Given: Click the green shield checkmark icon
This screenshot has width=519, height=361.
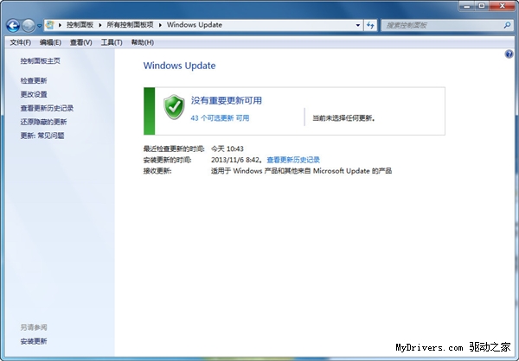Looking at the screenshot, I should click(x=174, y=107).
